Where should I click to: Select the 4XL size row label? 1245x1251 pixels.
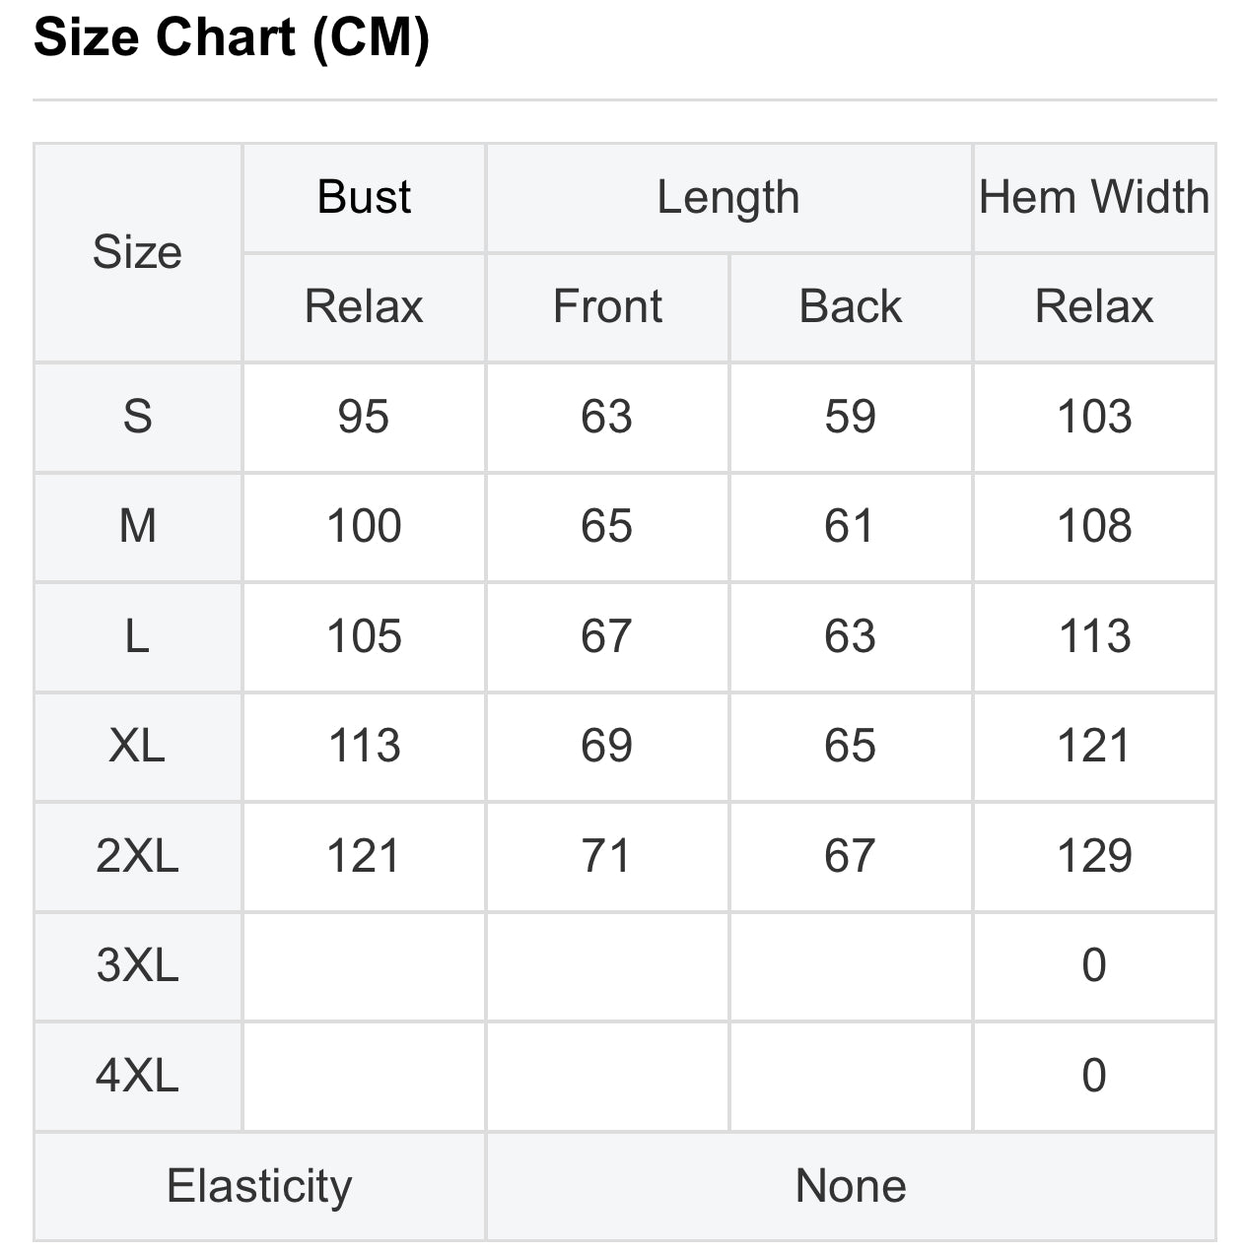point(138,1077)
